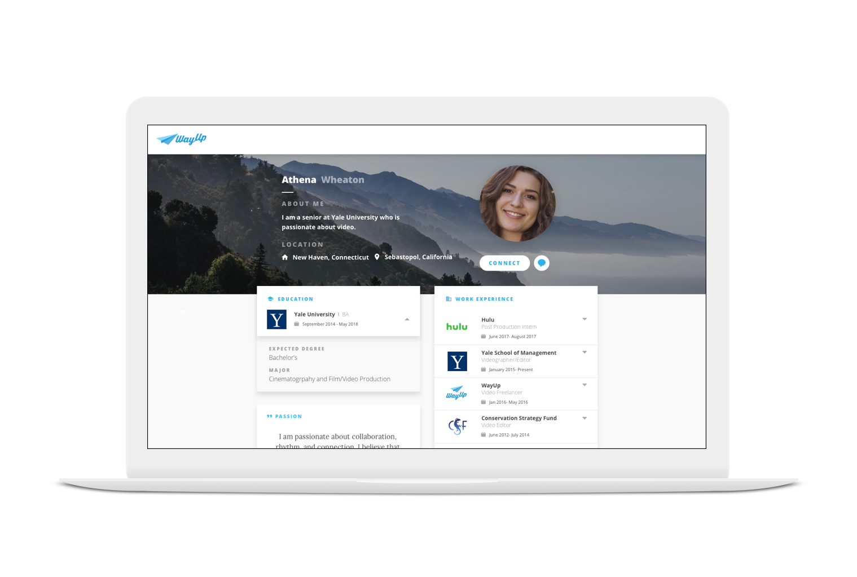This screenshot has height=577, width=857.
Task: Select the map pin beside Sebastopol, California
Action: point(376,257)
